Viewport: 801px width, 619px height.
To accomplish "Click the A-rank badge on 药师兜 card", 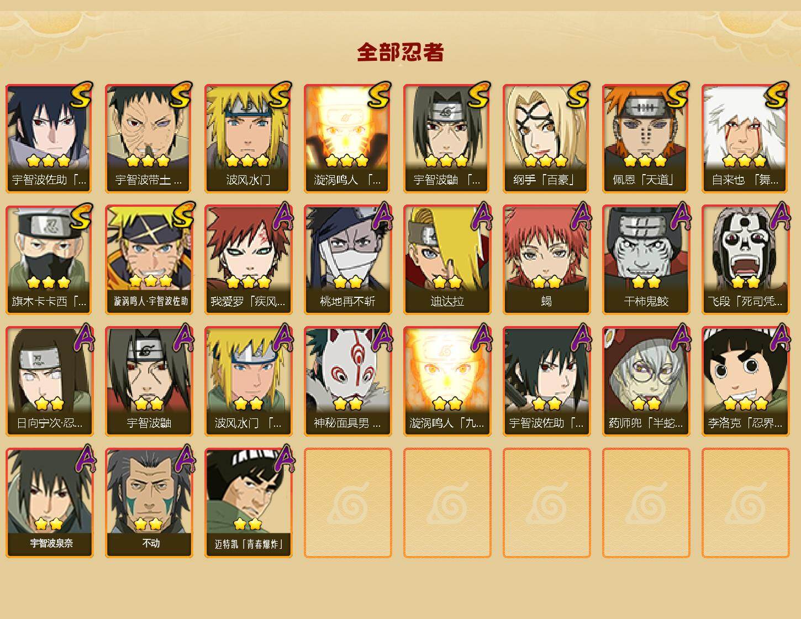I will pos(680,337).
